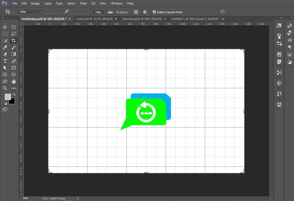Switch to Color.pdf document tab
Image resolution: width=294 pixels, height=201 pixels.
(x=94, y=19)
